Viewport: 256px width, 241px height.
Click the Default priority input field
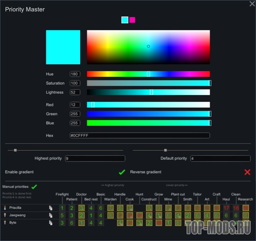click(220, 159)
